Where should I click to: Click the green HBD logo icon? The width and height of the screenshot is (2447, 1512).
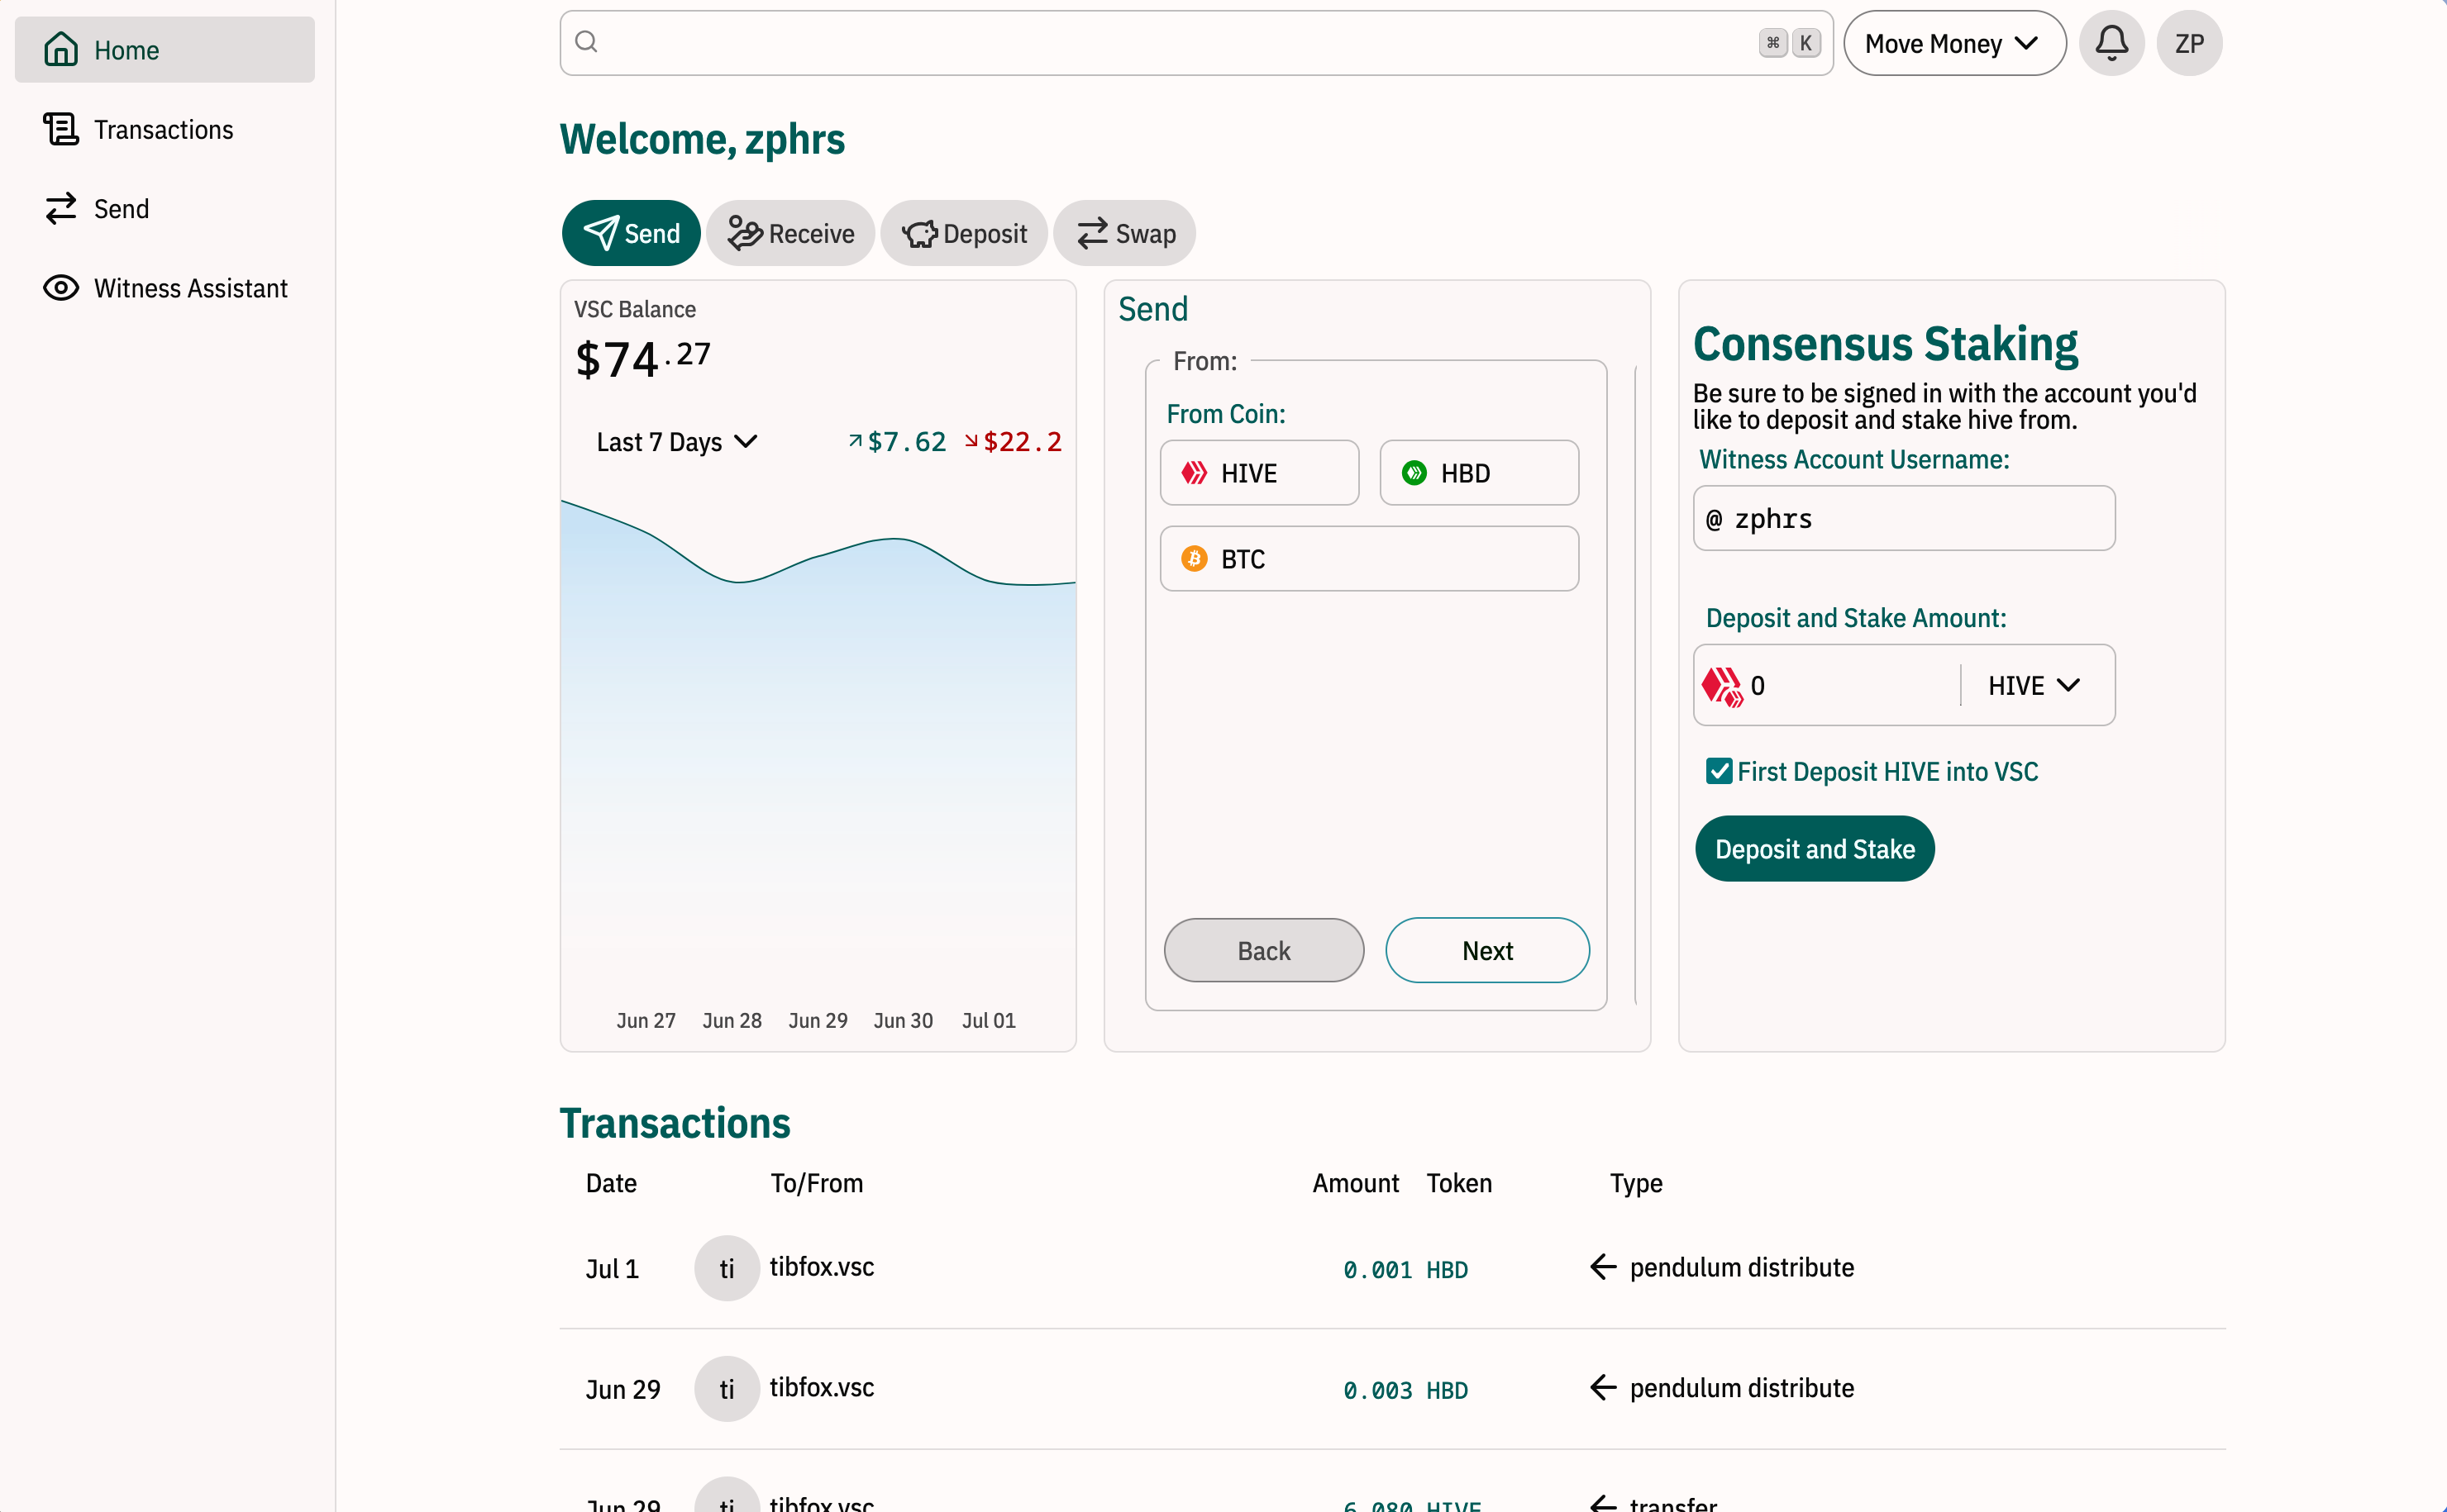(1414, 473)
